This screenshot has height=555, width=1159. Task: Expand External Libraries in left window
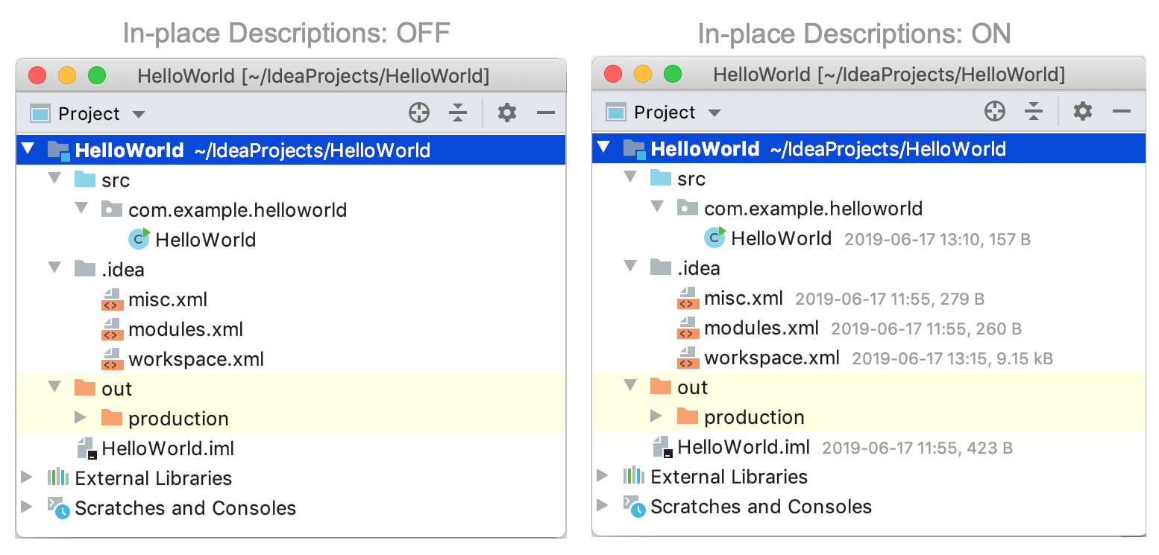click(28, 478)
